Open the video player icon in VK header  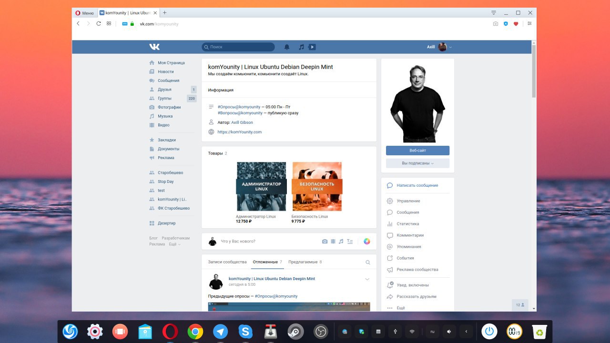pyautogui.click(x=312, y=47)
